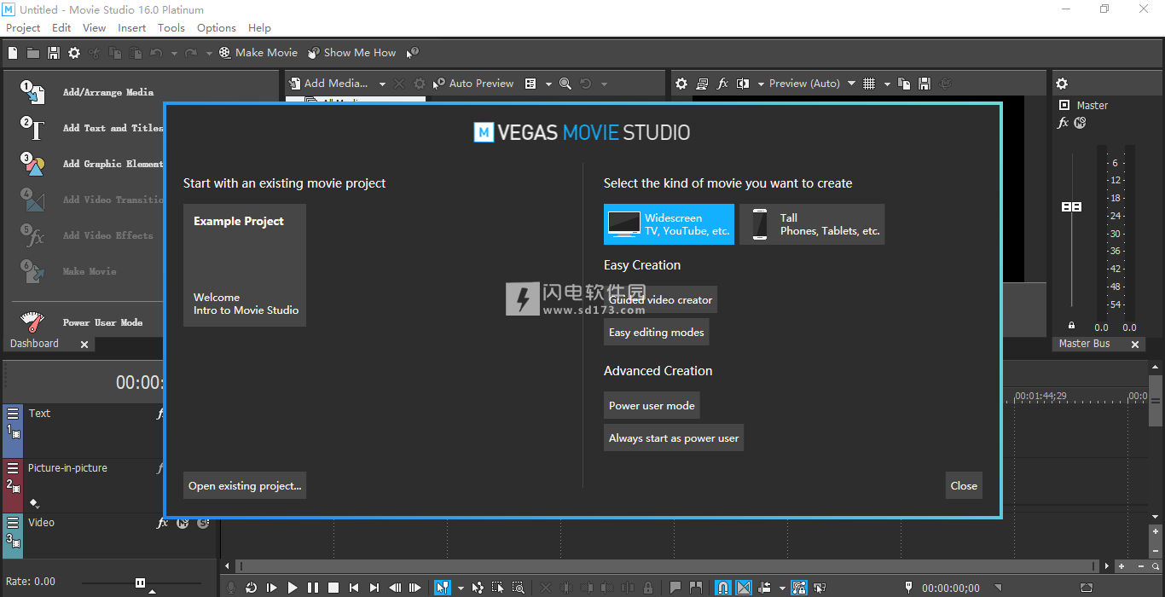The width and height of the screenshot is (1165, 597).
Task: Save the project with the floppy disk icon
Action: coord(53,53)
